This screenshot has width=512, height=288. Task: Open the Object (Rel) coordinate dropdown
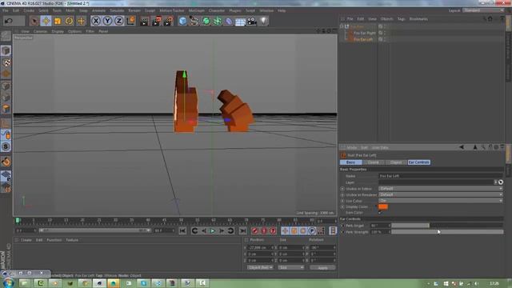260,267
